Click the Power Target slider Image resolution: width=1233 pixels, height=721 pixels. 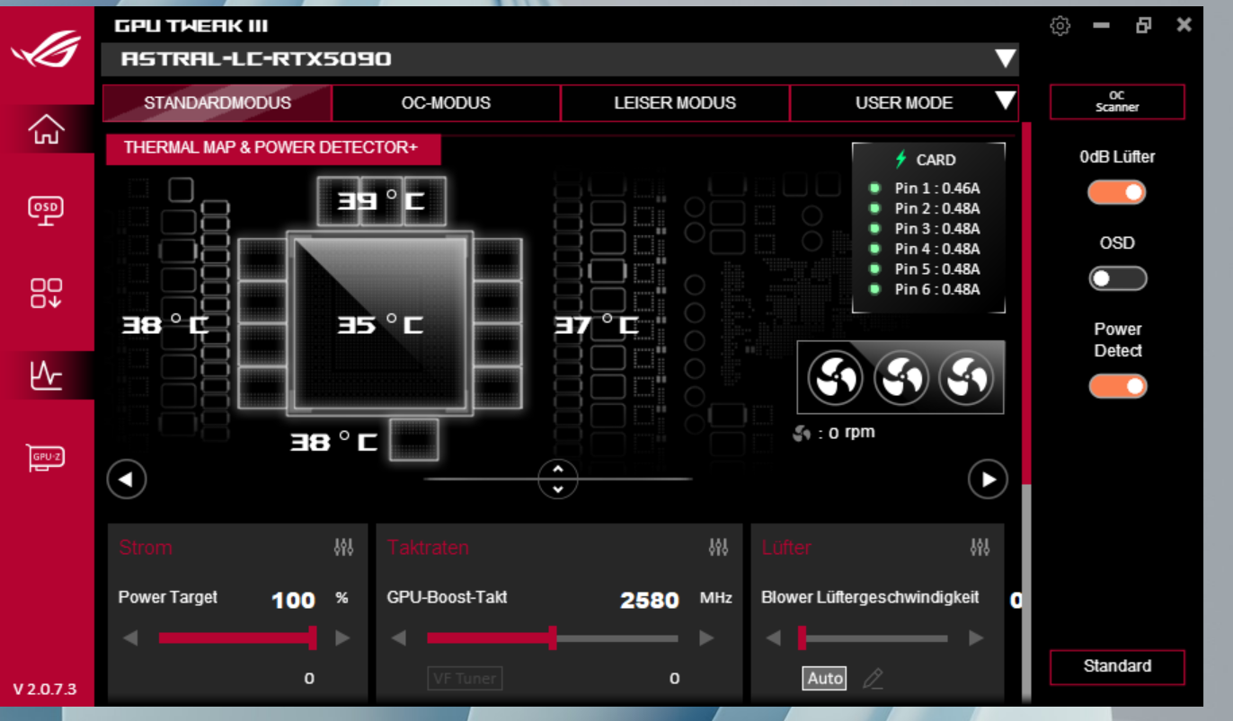tap(237, 638)
